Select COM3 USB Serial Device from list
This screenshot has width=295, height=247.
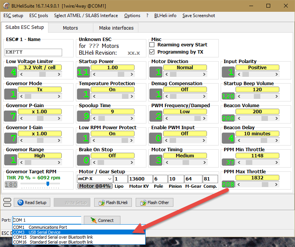[x=79, y=232]
